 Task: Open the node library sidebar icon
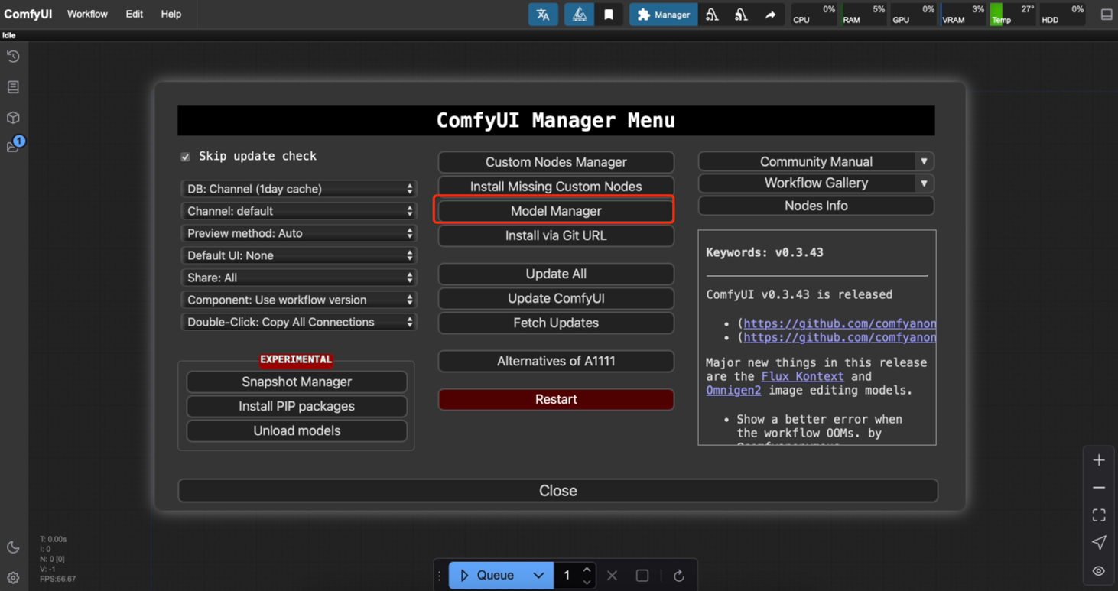click(13, 87)
